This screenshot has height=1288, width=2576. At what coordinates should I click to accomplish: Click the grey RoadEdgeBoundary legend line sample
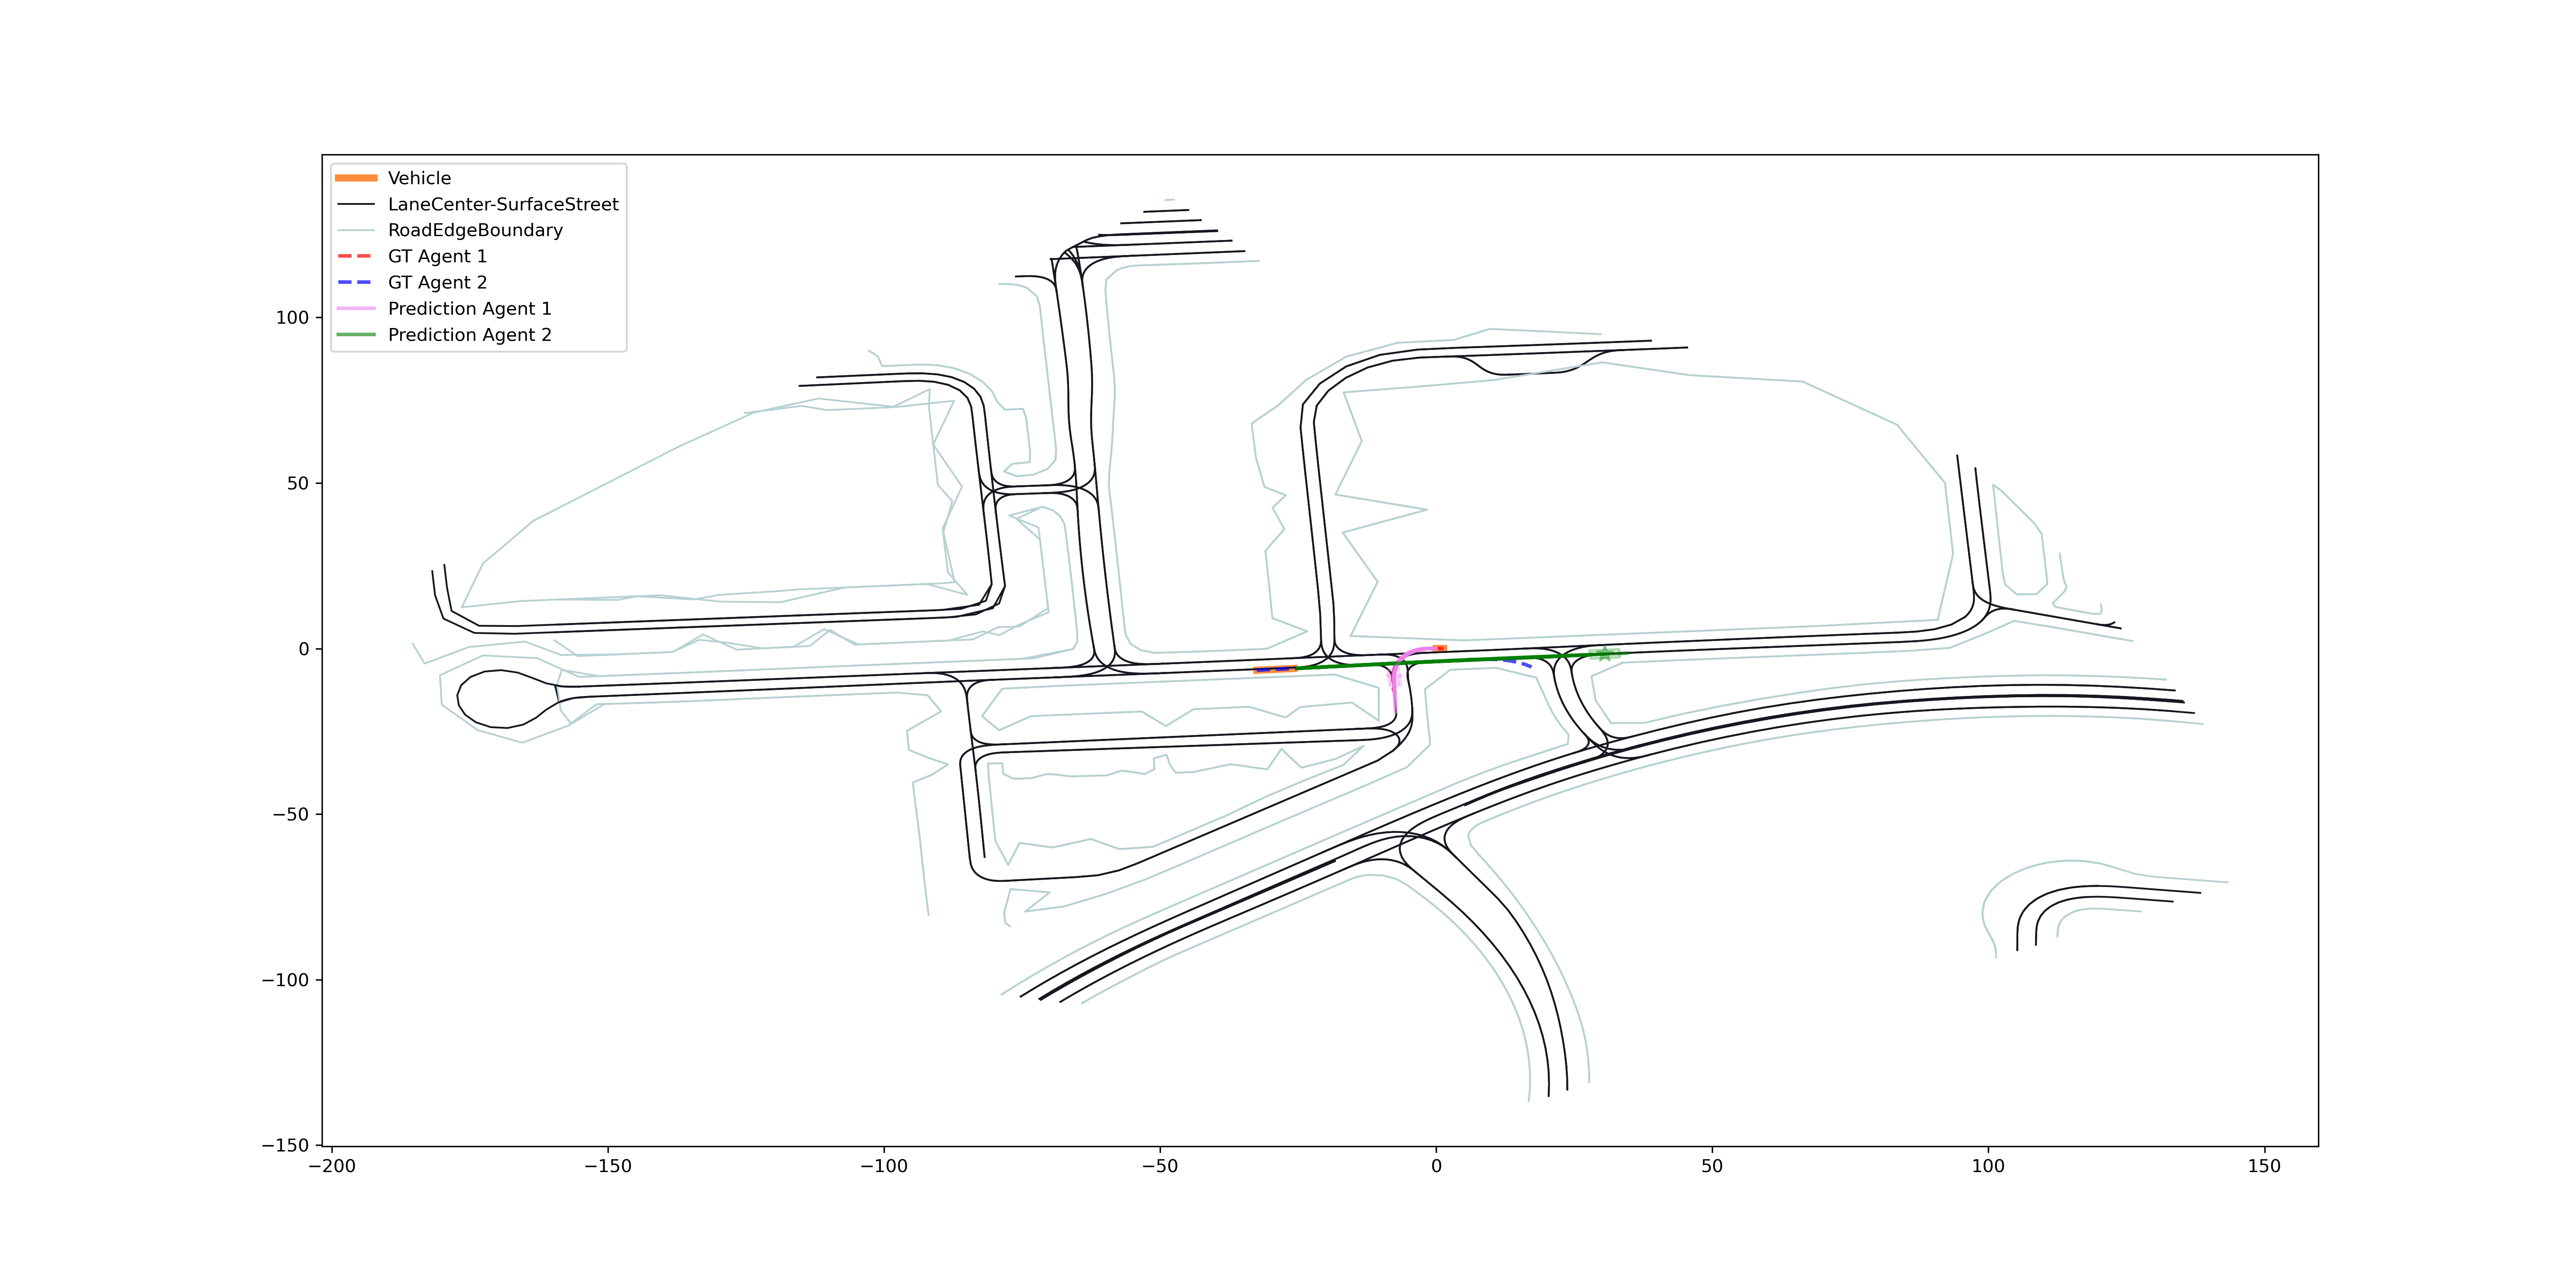(x=356, y=230)
